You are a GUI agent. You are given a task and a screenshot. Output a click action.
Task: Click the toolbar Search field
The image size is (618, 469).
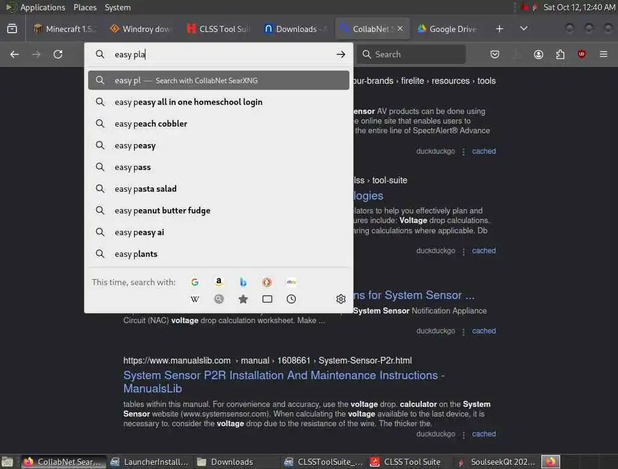(x=411, y=54)
